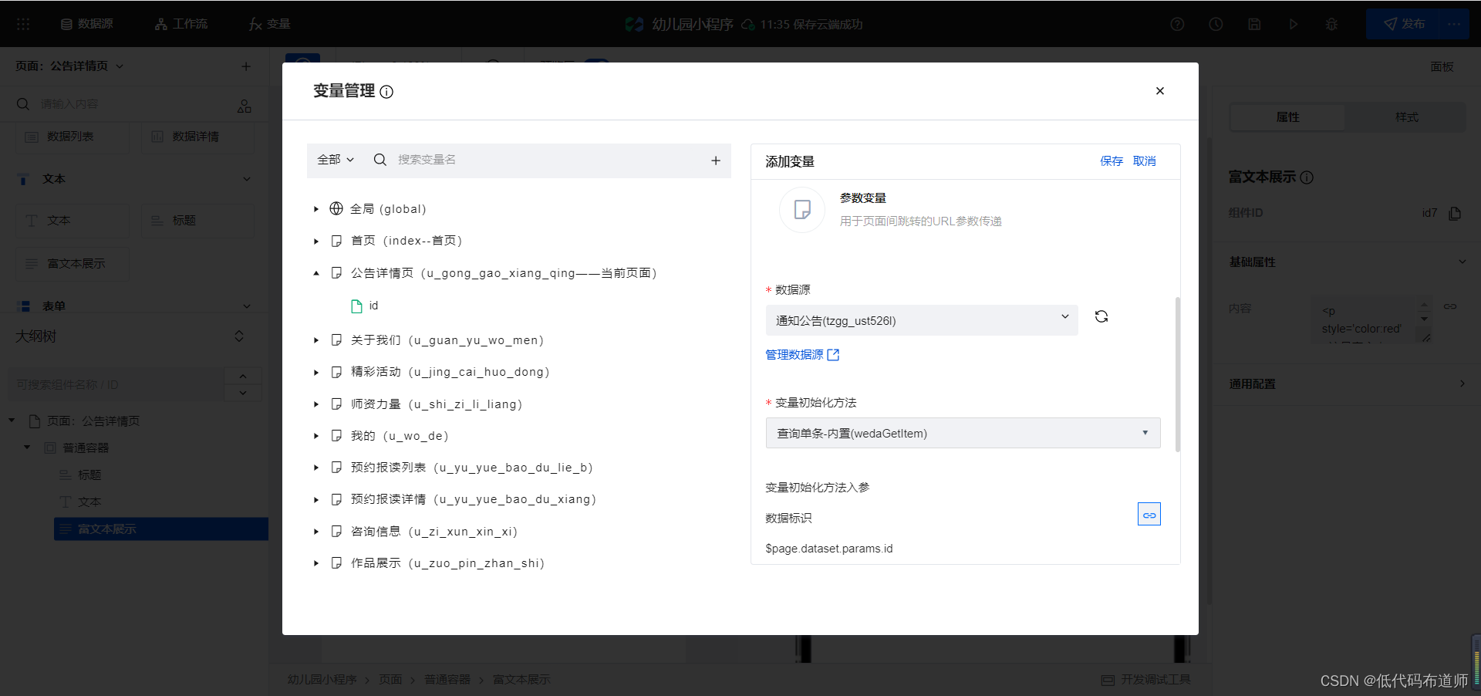The width and height of the screenshot is (1481, 696).
Task: Switch to the 属性 tab
Action: [1287, 117]
